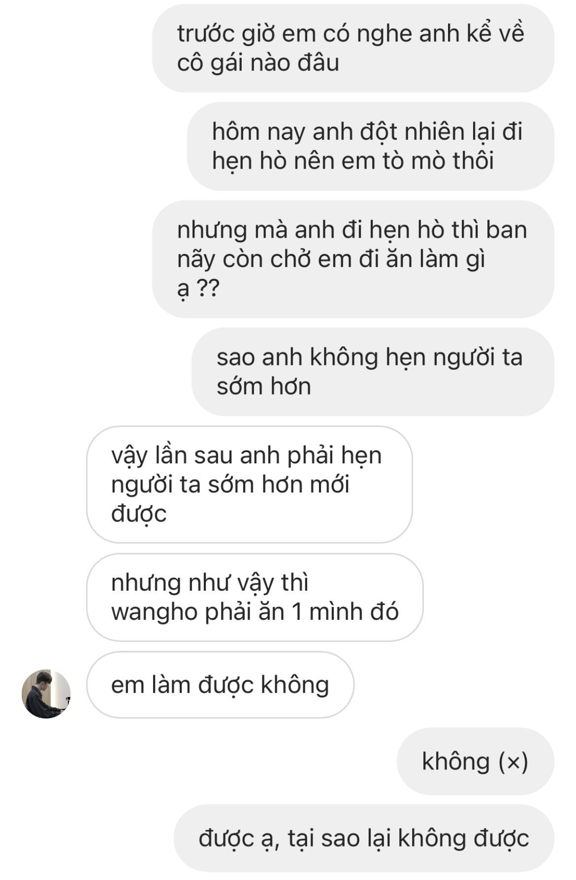Click the phrase 'tại sao lại không được'
The width and height of the screenshot is (576, 880).
[409, 839]
